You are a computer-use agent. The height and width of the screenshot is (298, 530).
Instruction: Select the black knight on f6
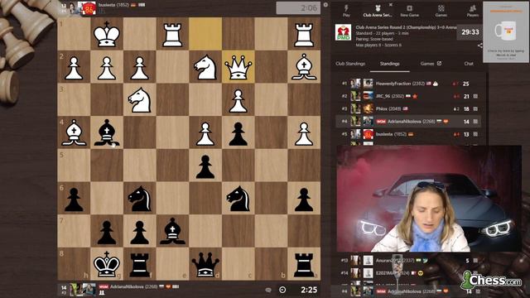click(140, 198)
